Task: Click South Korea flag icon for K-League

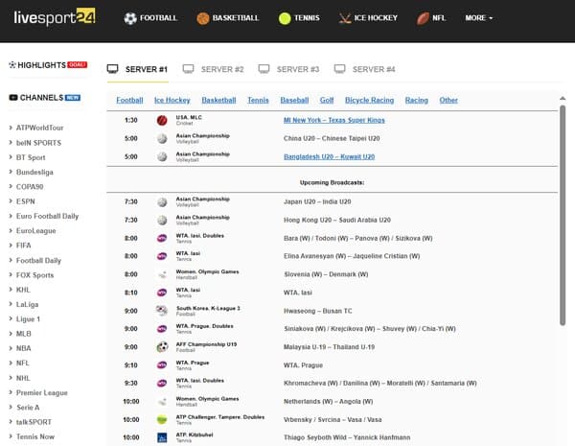Action: click(x=162, y=311)
